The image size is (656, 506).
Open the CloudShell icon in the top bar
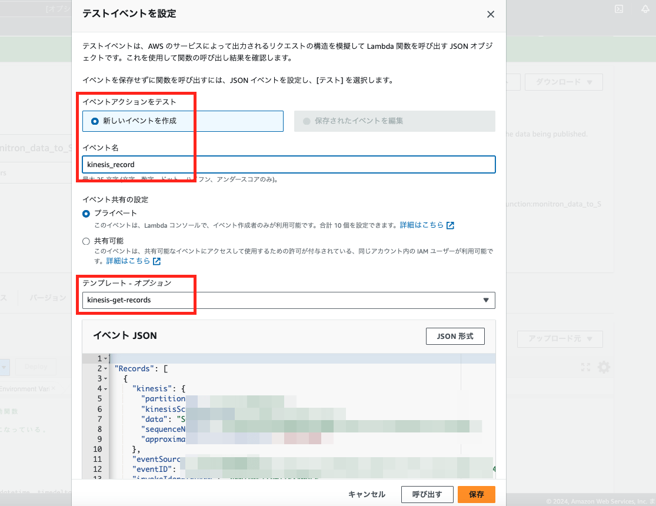pyautogui.click(x=619, y=9)
